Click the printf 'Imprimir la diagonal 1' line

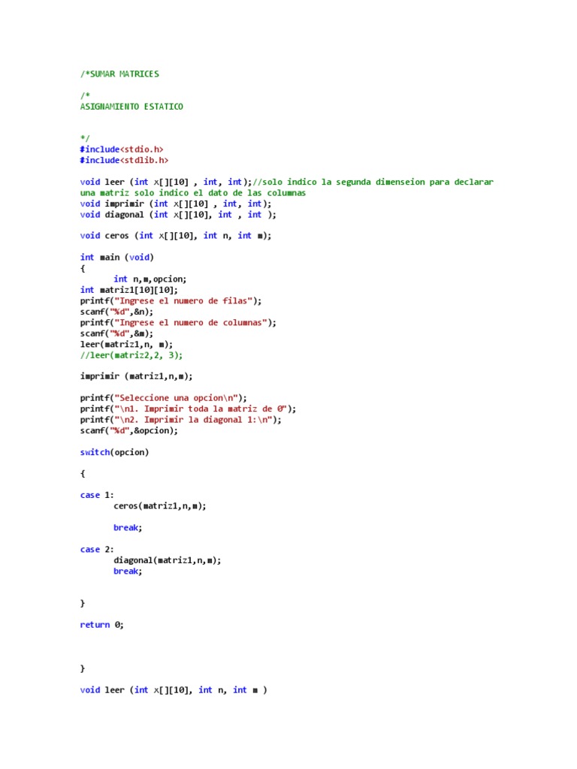[180, 419]
